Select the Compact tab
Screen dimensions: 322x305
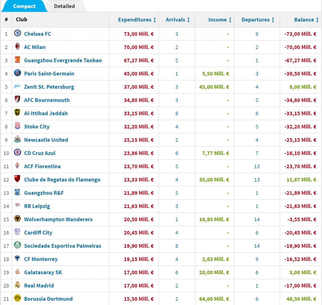pyautogui.click(x=24, y=6)
